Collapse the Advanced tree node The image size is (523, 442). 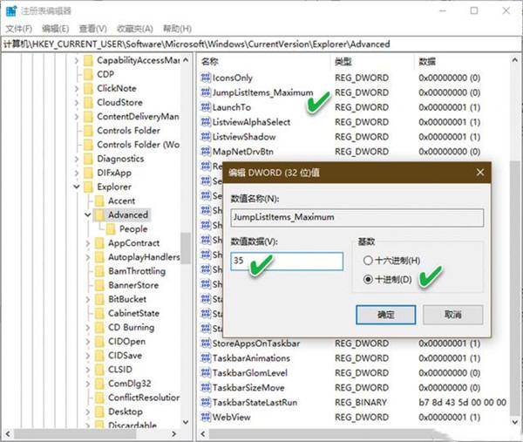[x=88, y=214]
